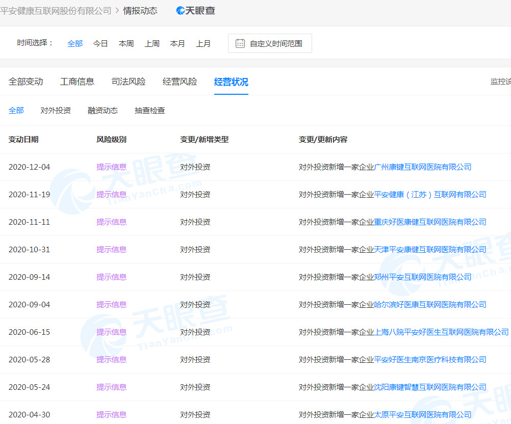Viewport: 511px width, 424px height.
Task: Open 郑州平安互联网医院有限公司 link
Action: click(x=422, y=277)
